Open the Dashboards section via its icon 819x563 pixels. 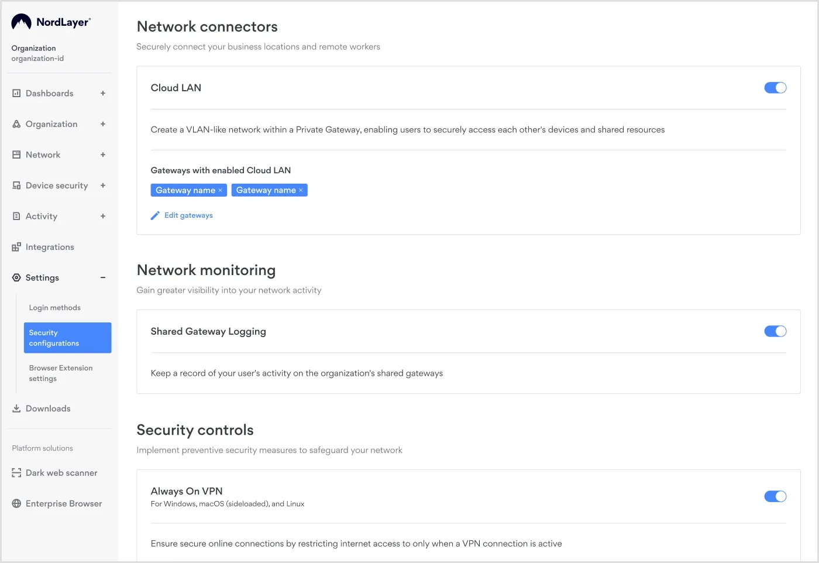coord(16,93)
